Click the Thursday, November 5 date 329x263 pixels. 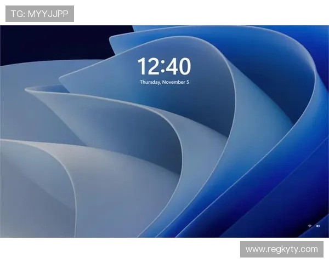(164, 82)
